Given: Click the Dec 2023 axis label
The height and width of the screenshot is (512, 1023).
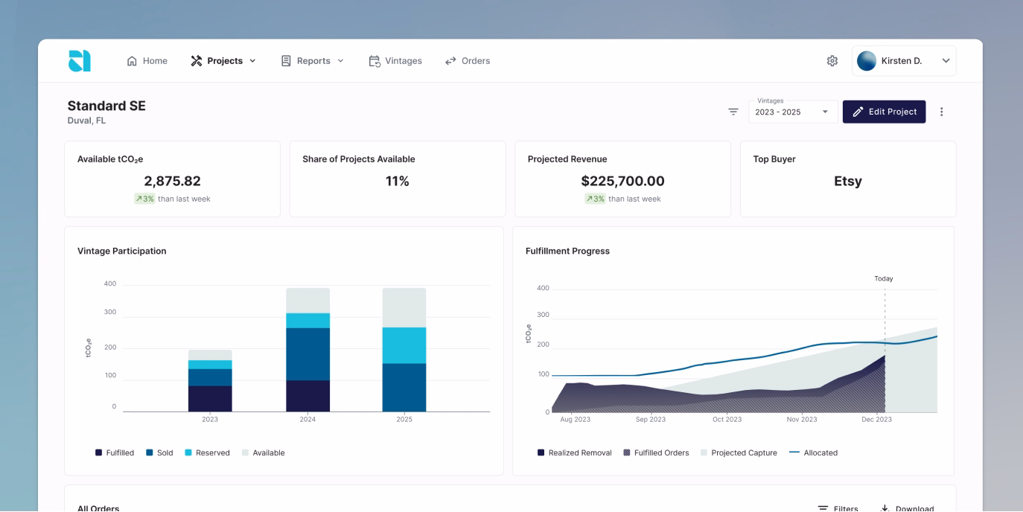Looking at the screenshot, I should (x=876, y=420).
